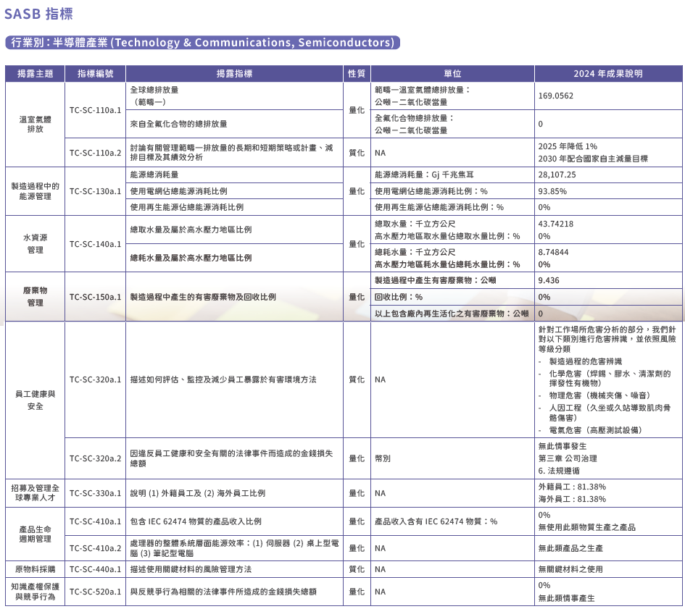Click the 水資源管理 topic cell
This screenshot has height=609, width=685.
35,244
